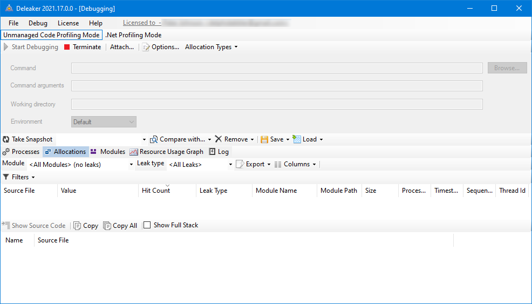Click the Columns grid icon
Image resolution: width=532 pixels, height=304 pixels.
point(278,164)
